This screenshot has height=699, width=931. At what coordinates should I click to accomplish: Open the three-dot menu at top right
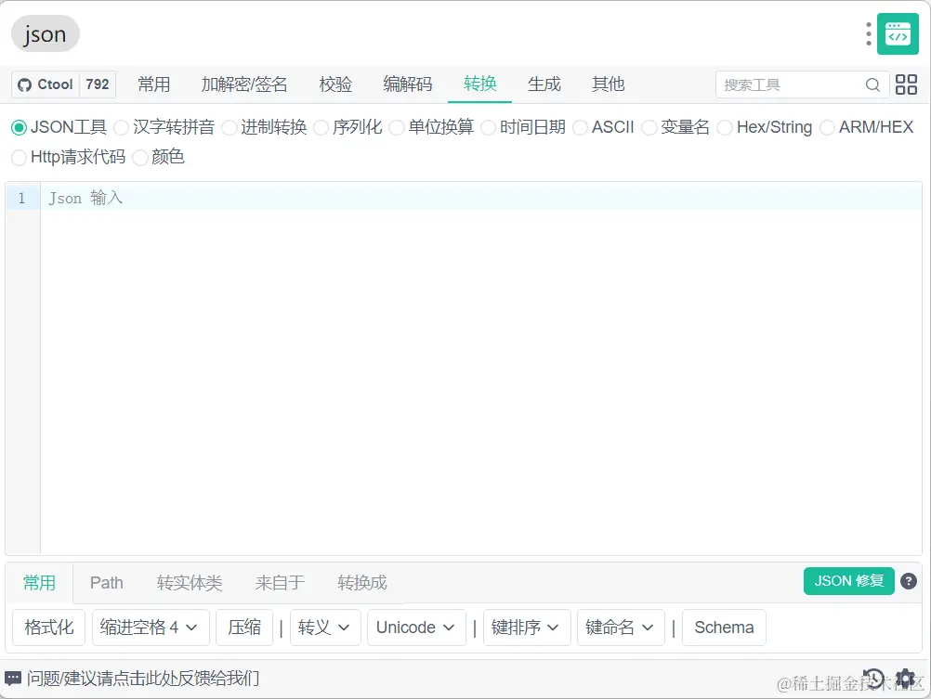coord(867,33)
